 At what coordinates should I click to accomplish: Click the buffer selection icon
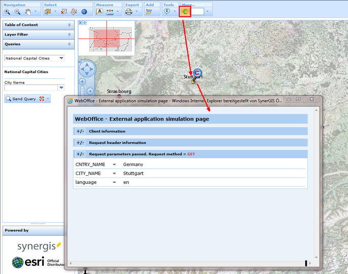coord(74,12)
